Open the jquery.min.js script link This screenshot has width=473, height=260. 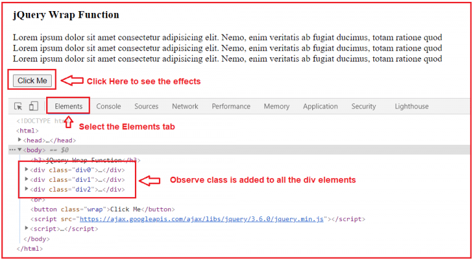tap(201, 219)
